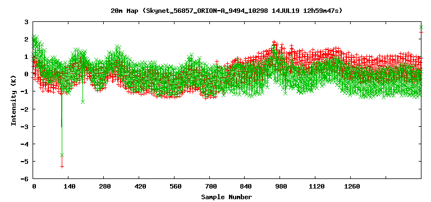The height and width of the screenshot is (202, 431).
Task: Select the x-axis tick label 280
Action: click(105, 187)
